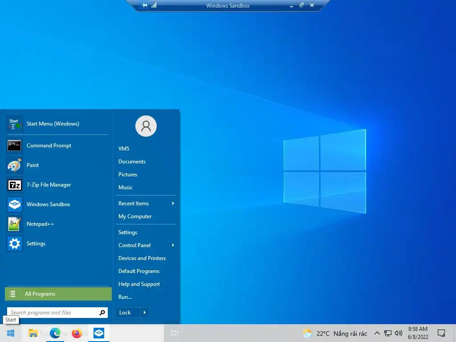Click the search magnifier icon

(102, 313)
